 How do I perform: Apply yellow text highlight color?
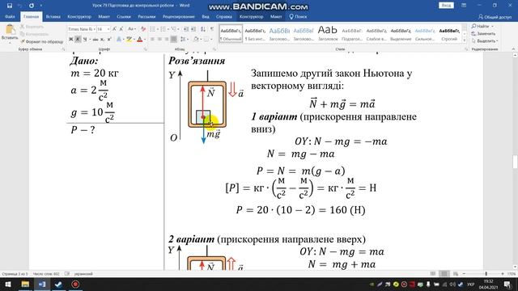(x=129, y=40)
